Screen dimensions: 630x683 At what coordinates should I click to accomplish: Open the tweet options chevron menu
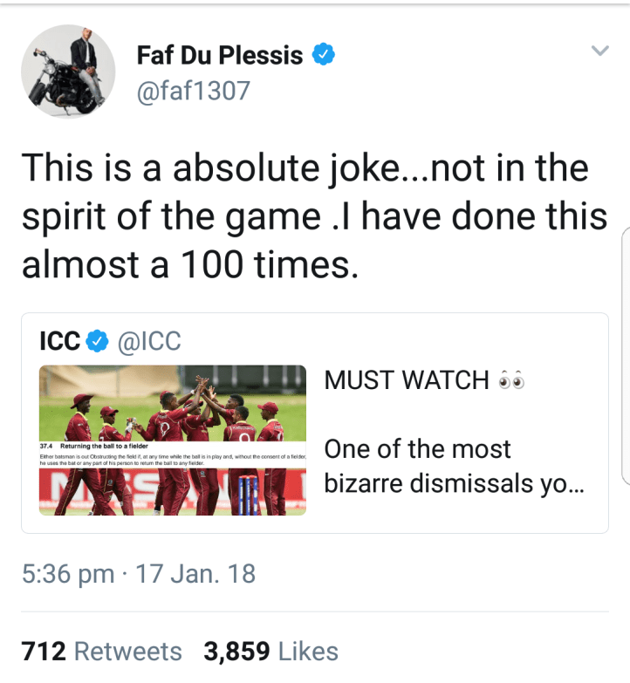pos(599,51)
